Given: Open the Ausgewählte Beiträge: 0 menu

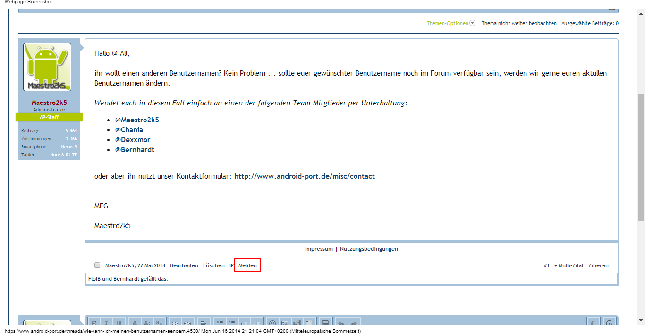Looking at the screenshot, I should 590,23.
